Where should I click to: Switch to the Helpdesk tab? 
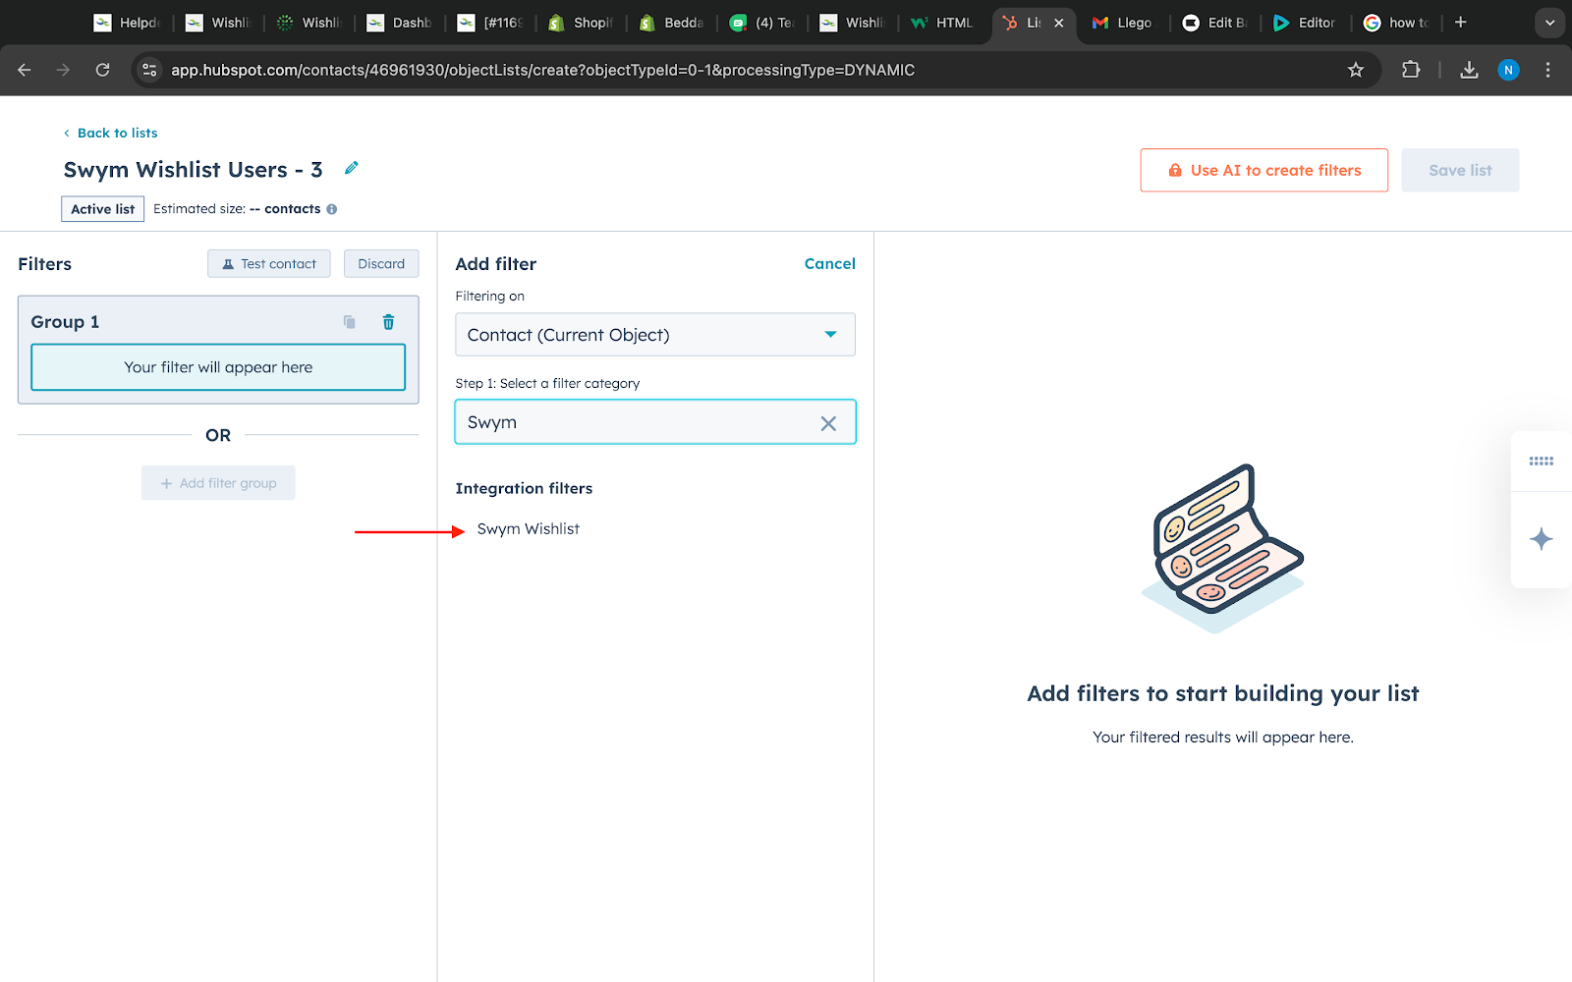coord(128,23)
